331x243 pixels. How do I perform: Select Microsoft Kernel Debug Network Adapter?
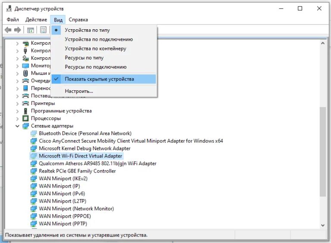tap(84, 148)
